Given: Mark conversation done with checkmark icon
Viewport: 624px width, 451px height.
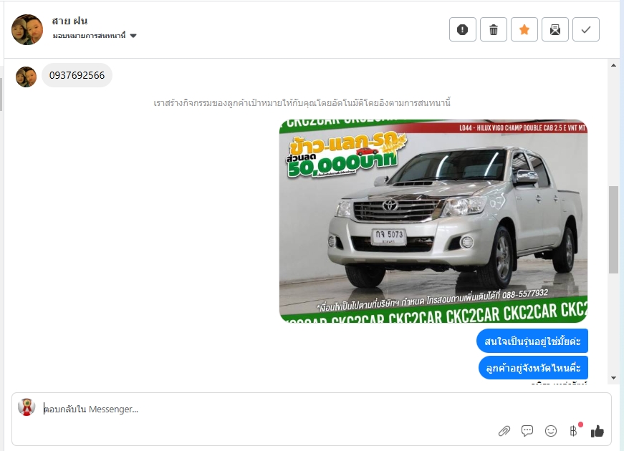Looking at the screenshot, I should (586, 29).
